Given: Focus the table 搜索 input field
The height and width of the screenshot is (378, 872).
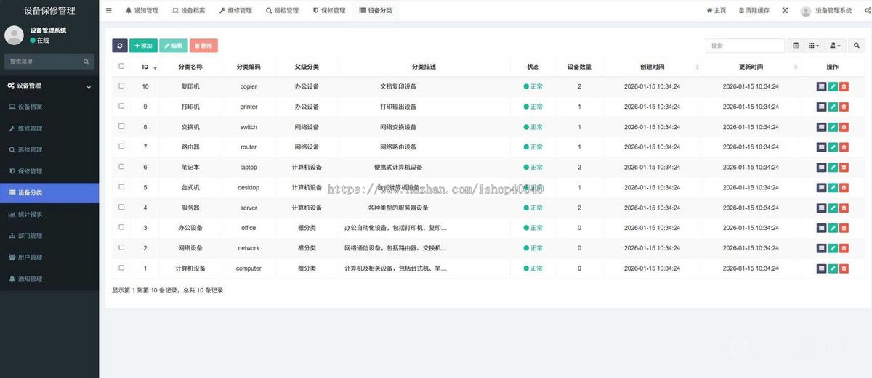Looking at the screenshot, I should (745, 46).
